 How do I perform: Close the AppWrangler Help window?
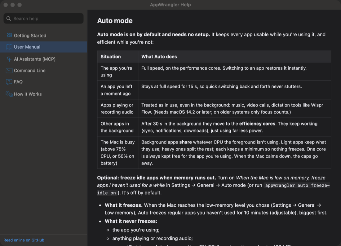[6, 5]
